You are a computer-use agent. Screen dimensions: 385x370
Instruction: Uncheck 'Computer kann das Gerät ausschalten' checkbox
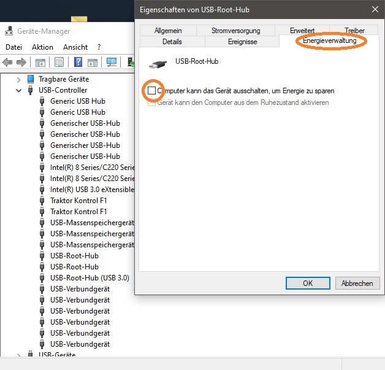pyautogui.click(x=152, y=91)
